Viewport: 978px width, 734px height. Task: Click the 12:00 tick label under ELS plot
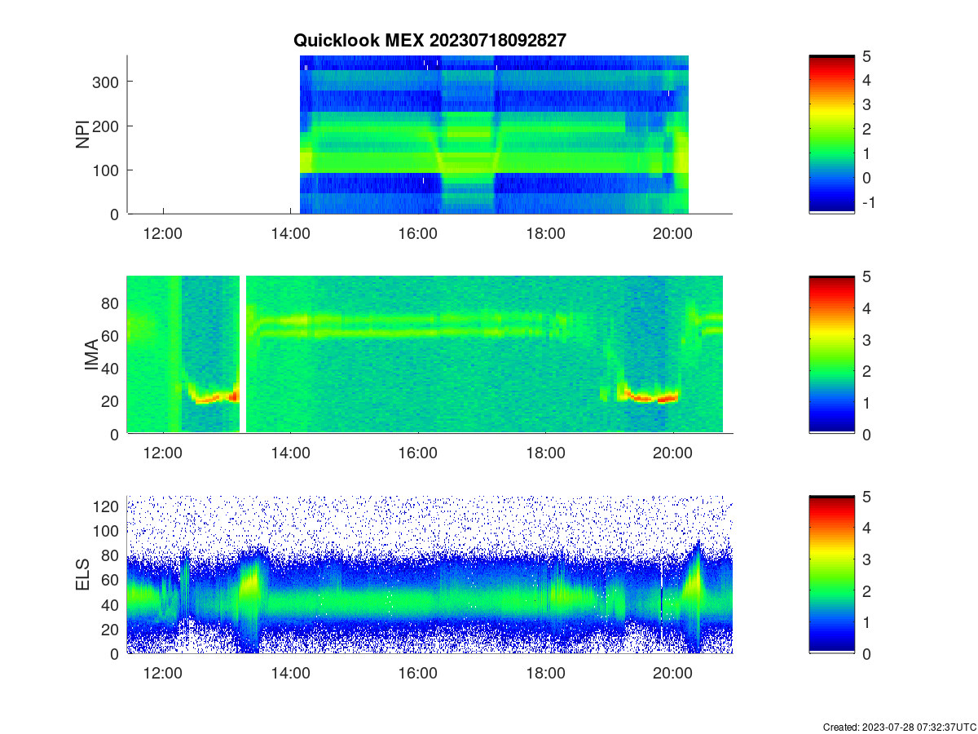(x=163, y=673)
